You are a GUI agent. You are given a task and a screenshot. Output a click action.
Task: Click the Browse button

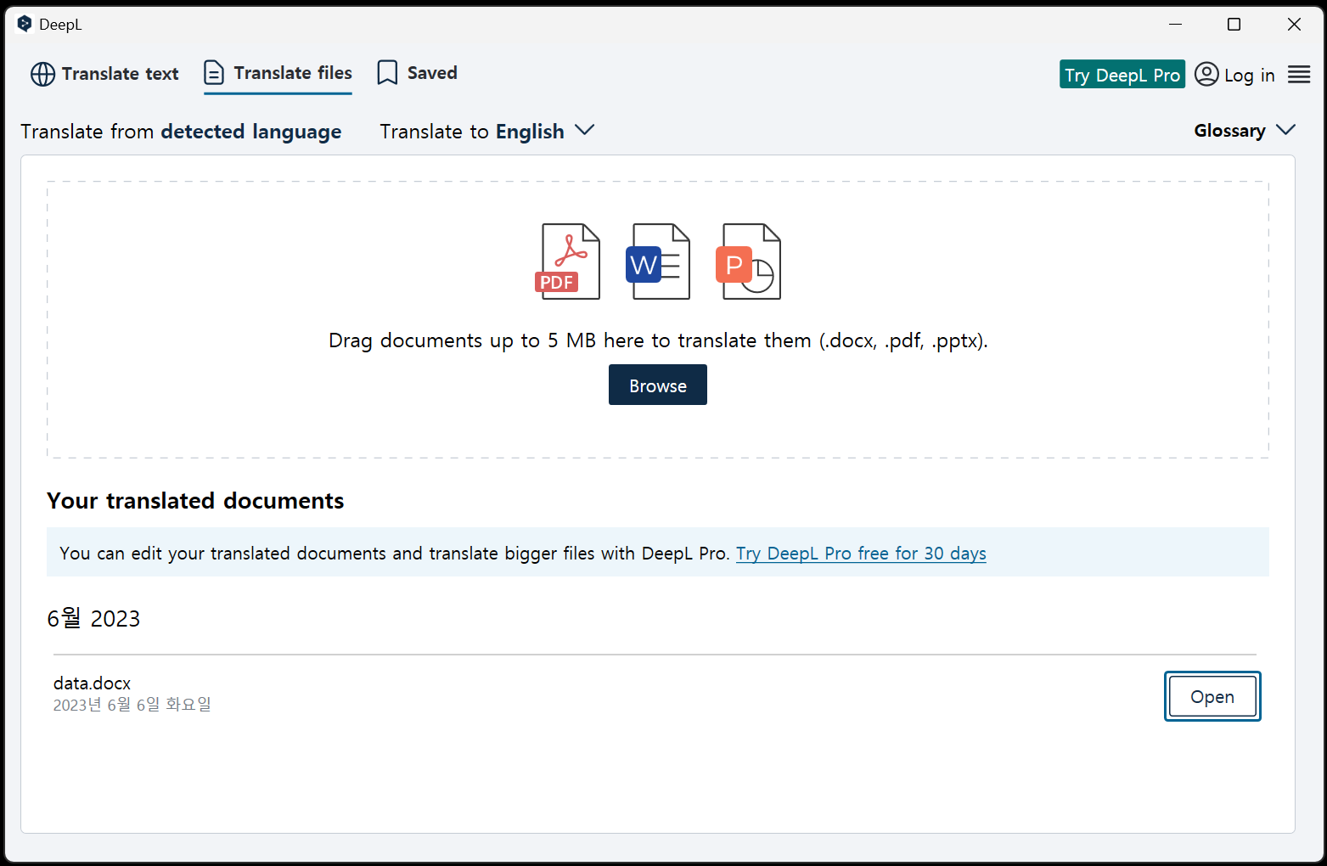pos(658,385)
